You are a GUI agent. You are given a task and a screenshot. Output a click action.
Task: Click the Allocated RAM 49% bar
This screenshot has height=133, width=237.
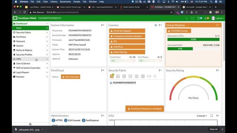(180, 49)
